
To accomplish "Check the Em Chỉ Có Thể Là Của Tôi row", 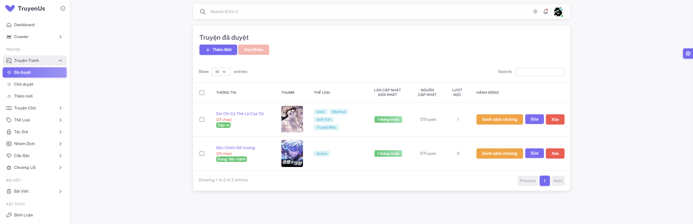I will pyautogui.click(x=202, y=119).
